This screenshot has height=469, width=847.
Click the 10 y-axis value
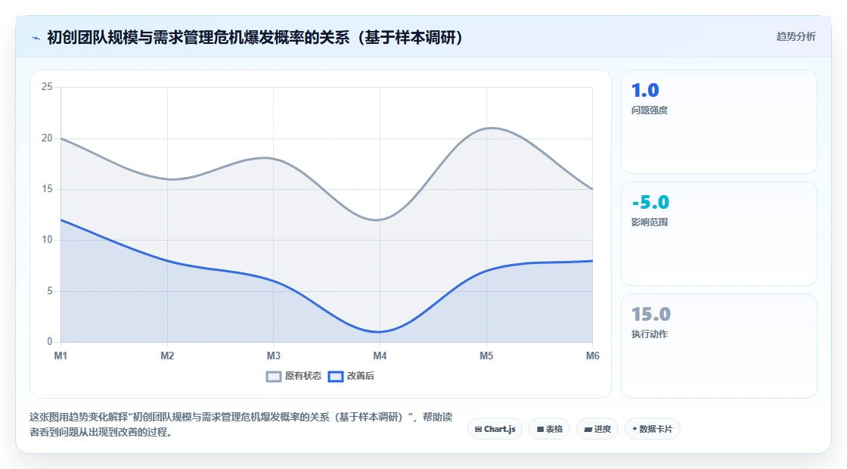coord(47,240)
